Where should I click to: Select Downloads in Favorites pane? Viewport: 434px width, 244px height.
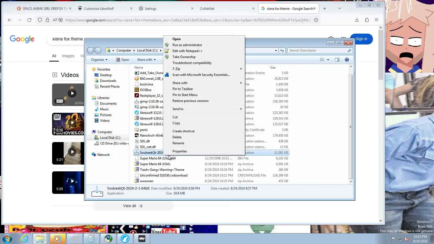(108, 81)
